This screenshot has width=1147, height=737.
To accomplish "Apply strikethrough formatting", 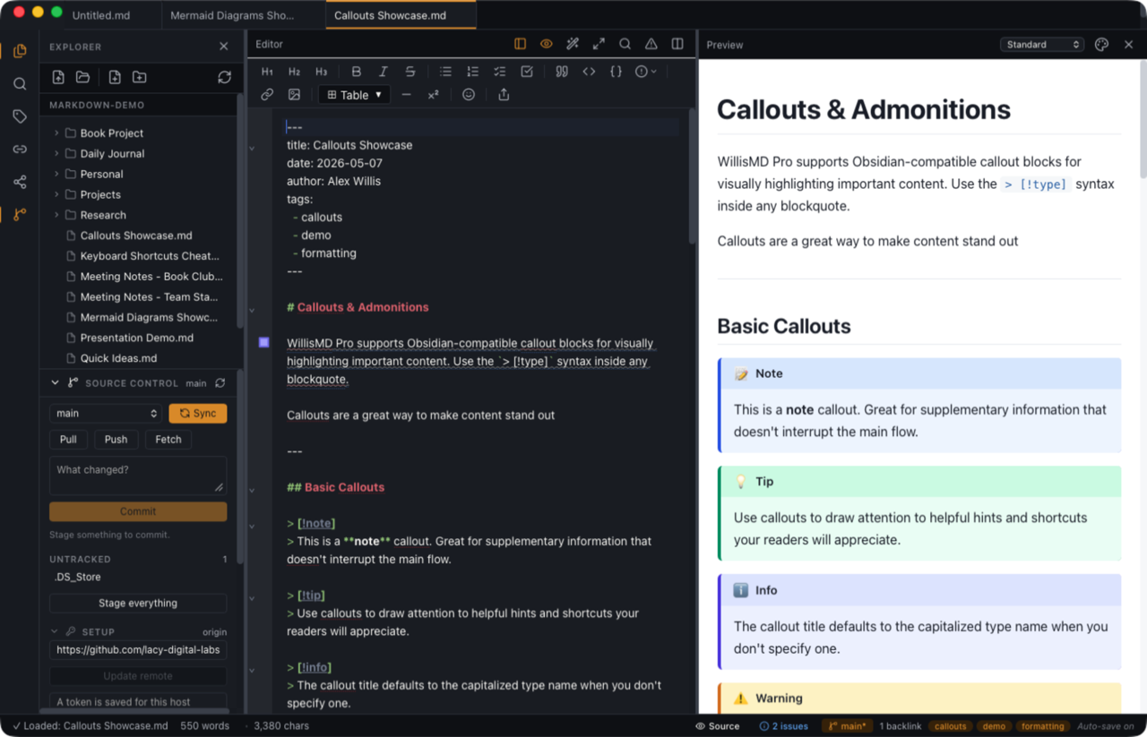I will pos(410,72).
